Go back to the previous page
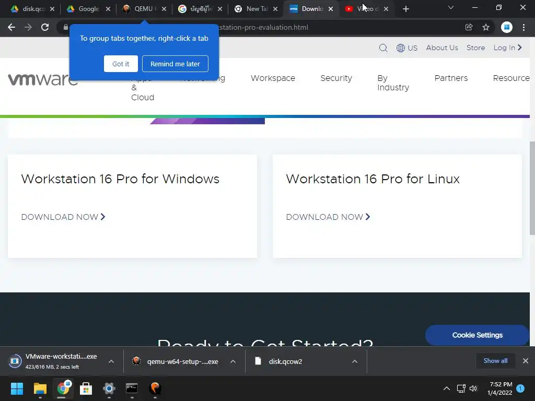535x401 pixels. click(x=11, y=27)
